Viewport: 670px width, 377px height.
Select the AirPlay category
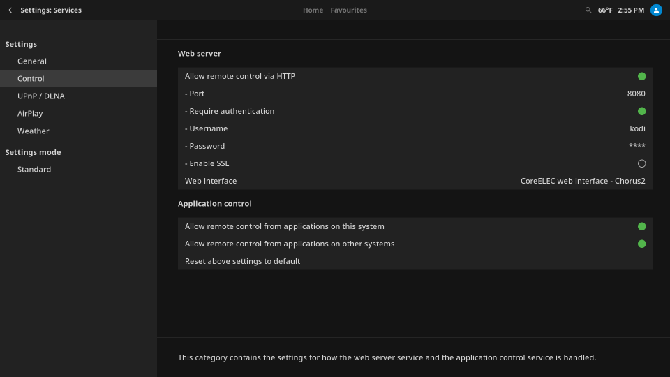30,114
